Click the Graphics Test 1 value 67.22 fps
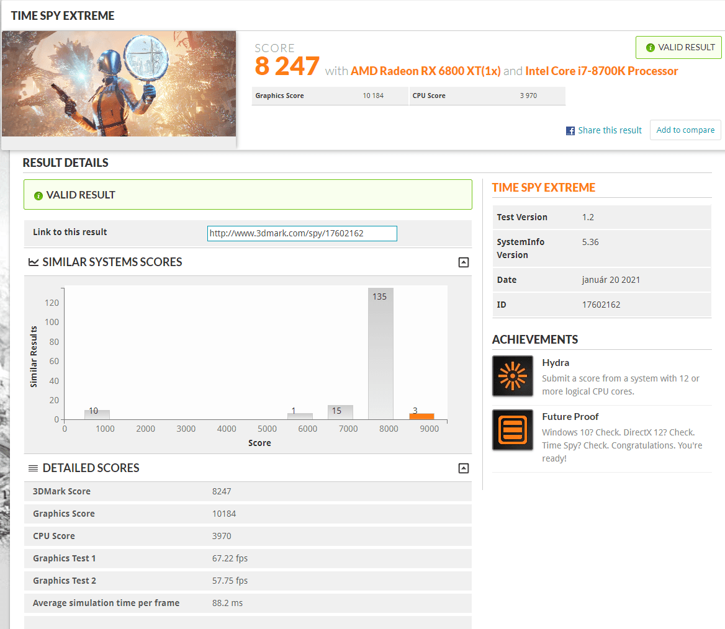Screen dimensions: 725x629 coord(230,558)
